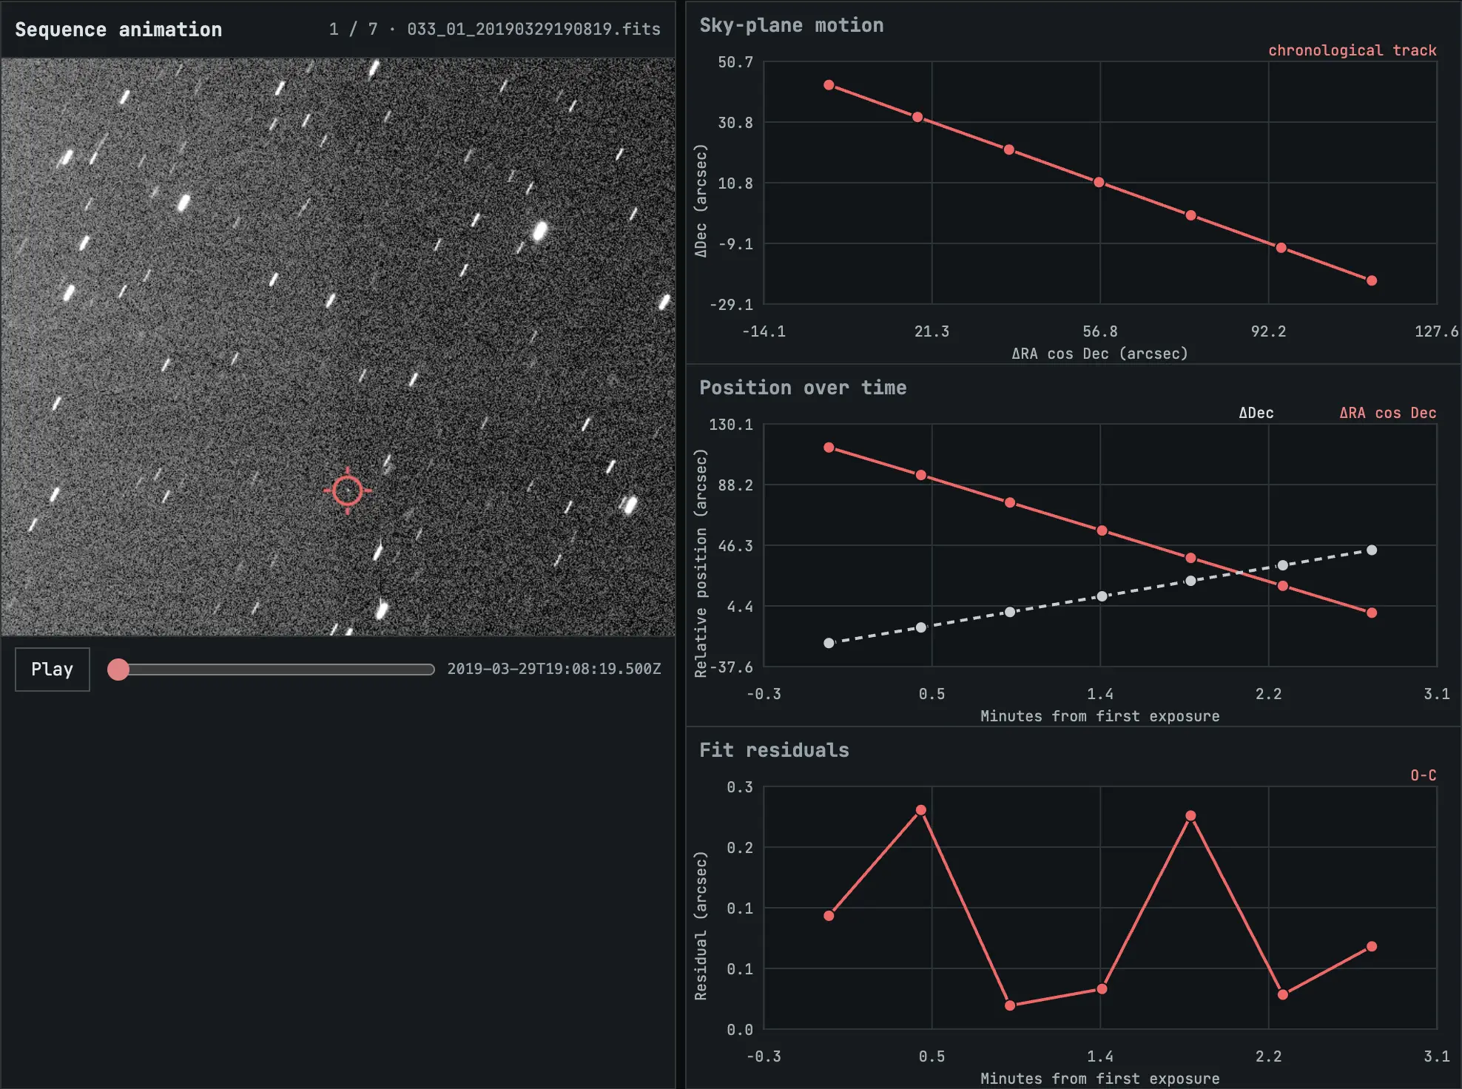Click the Minutes from first exposure label under residuals
The height and width of the screenshot is (1089, 1462).
(1099, 1079)
